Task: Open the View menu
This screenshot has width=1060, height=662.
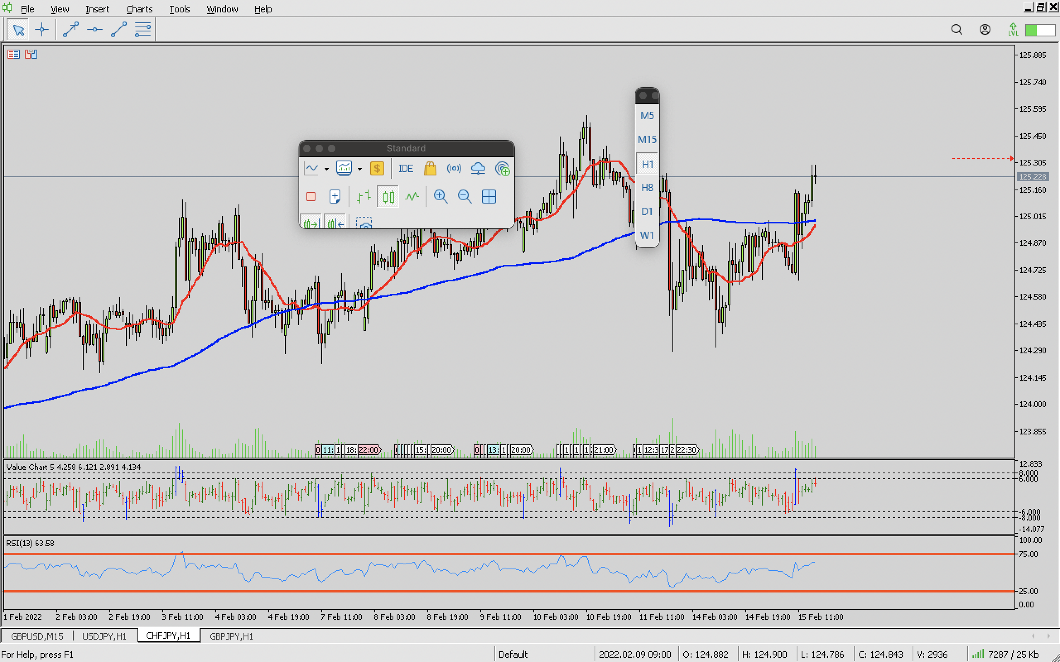Action: (x=60, y=9)
